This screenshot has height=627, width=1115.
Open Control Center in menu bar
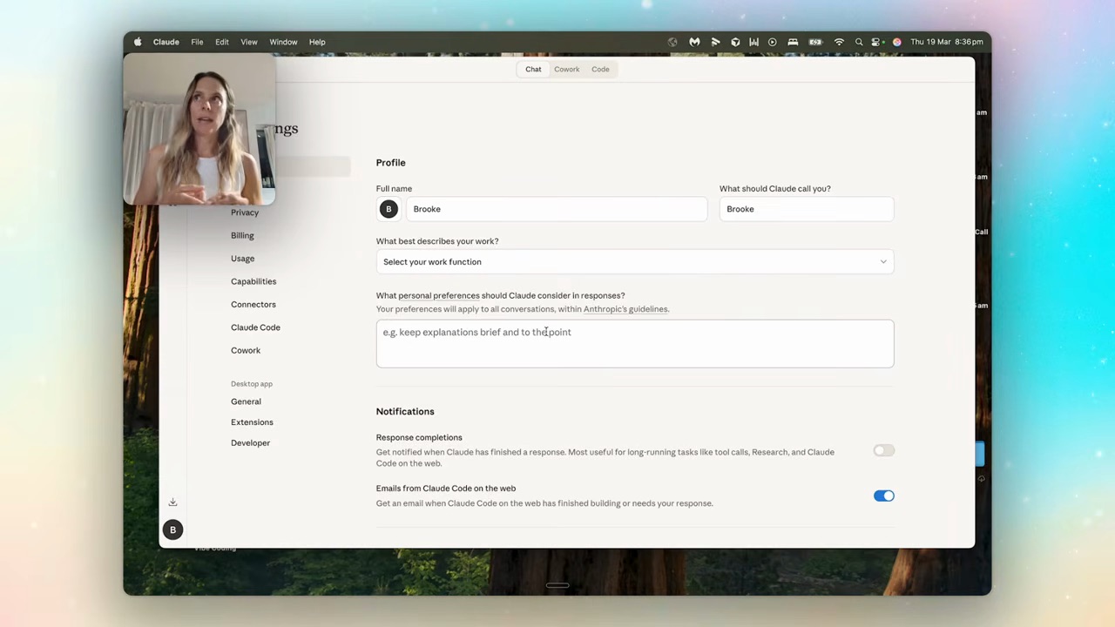pyautogui.click(x=877, y=42)
